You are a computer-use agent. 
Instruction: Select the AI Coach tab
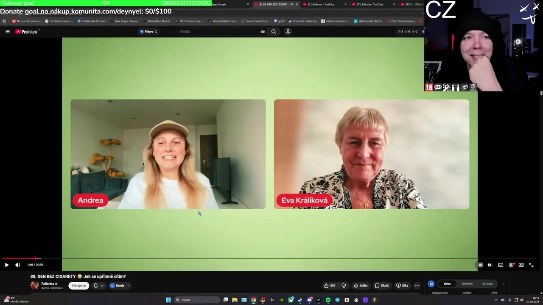coord(487,284)
